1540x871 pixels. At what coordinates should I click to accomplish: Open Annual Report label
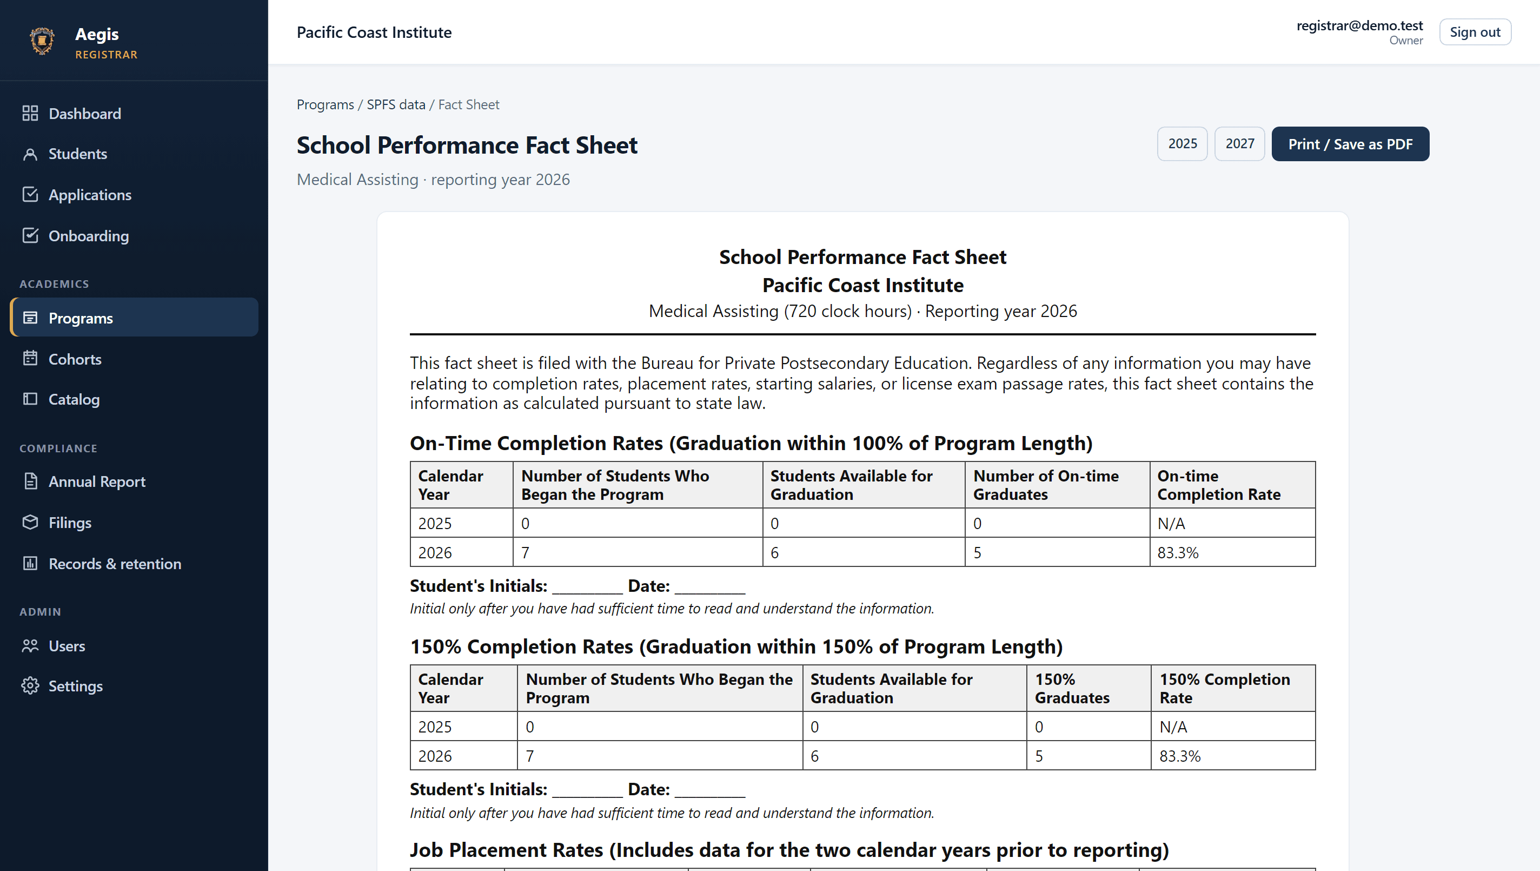97,481
